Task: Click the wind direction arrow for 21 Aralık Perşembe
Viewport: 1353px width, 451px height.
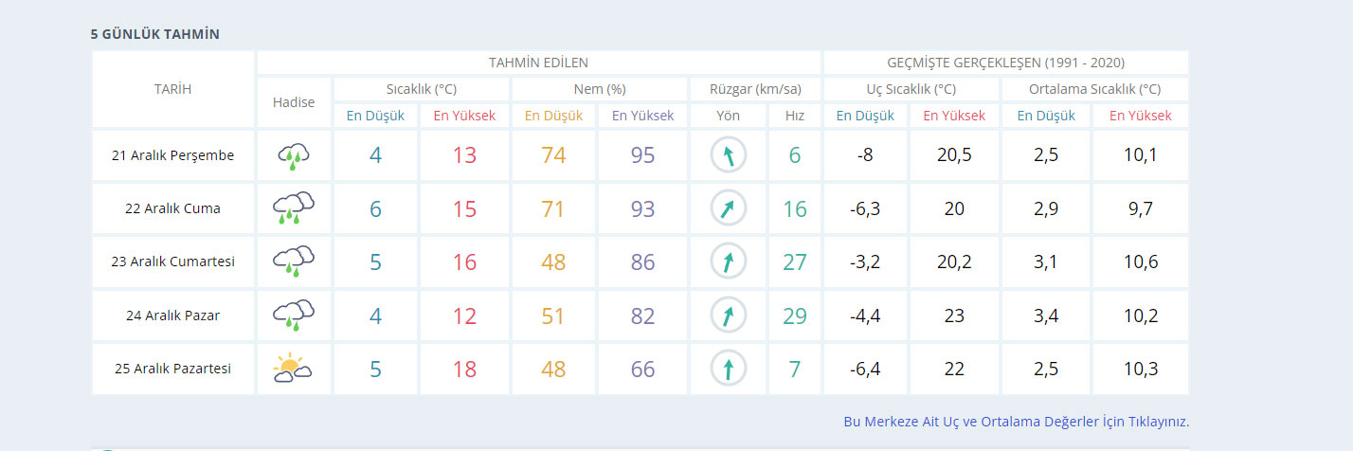Action: 728,156
